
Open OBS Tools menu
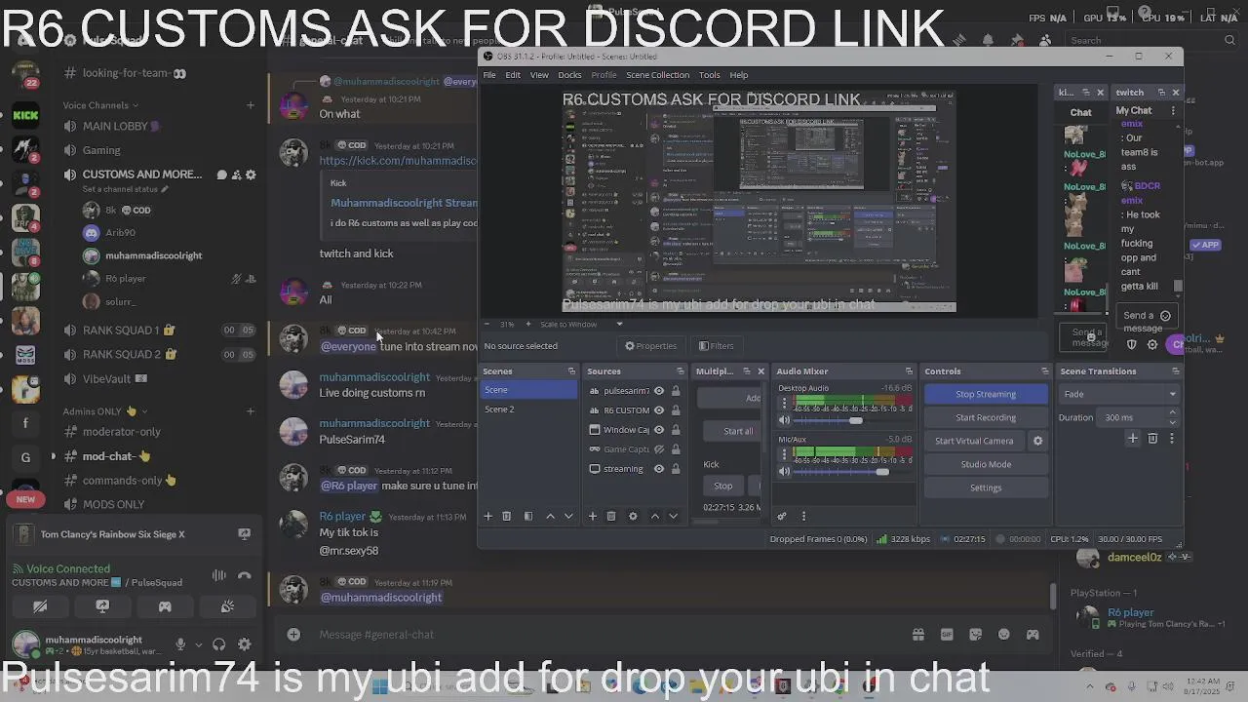tap(710, 75)
